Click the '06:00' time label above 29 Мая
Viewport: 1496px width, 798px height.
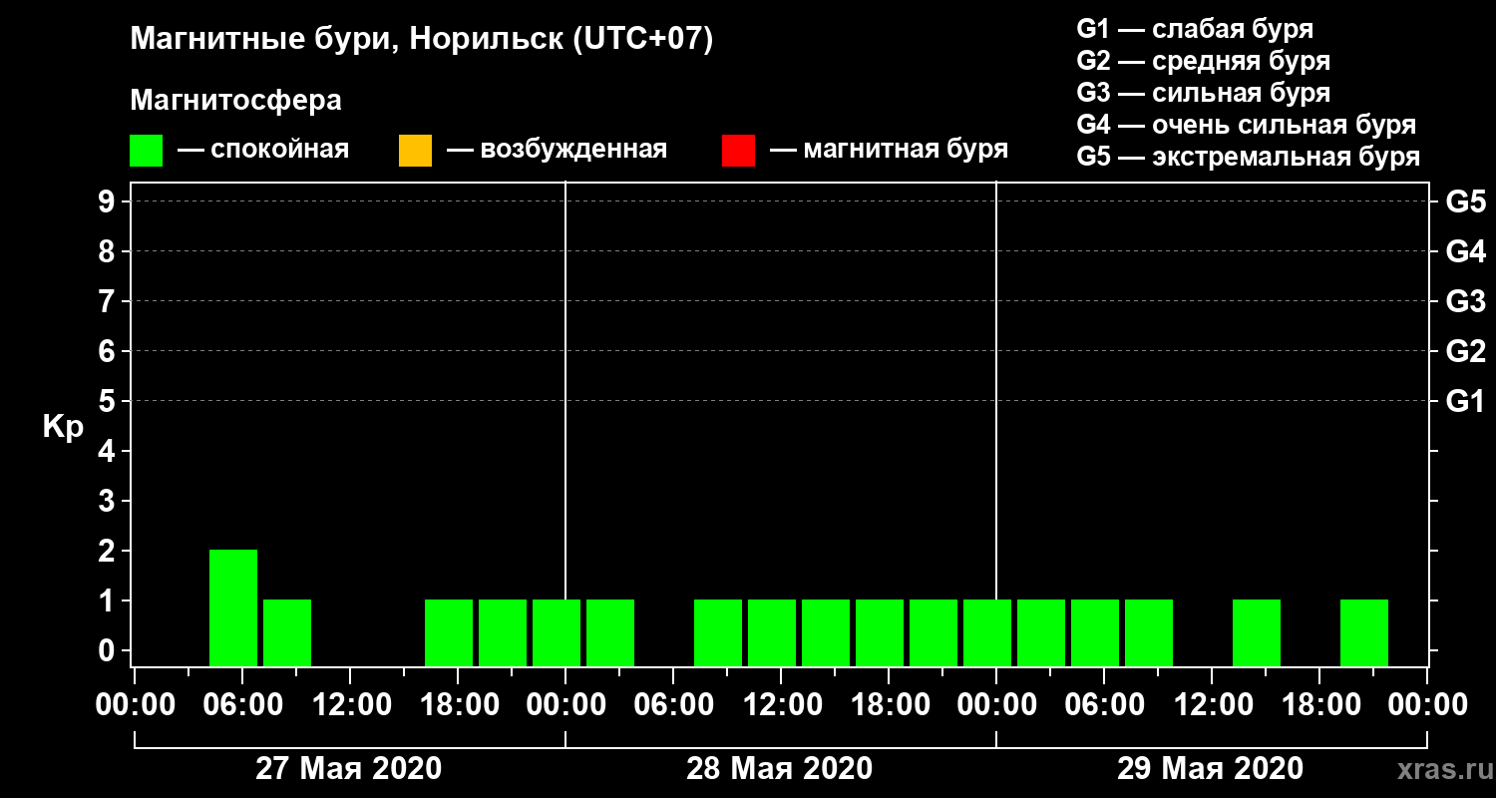tap(1103, 705)
